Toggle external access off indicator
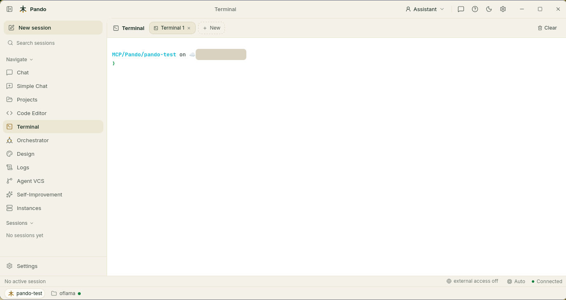The height and width of the screenshot is (300, 566). pyautogui.click(x=472, y=281)
